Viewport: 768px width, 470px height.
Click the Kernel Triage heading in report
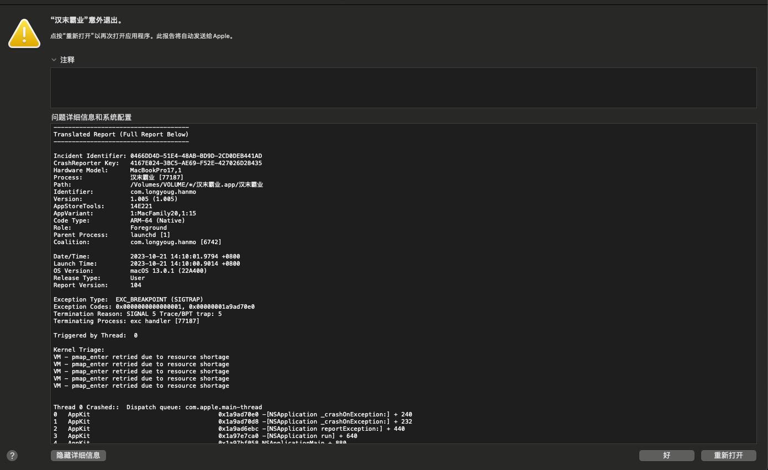(78, 350)
